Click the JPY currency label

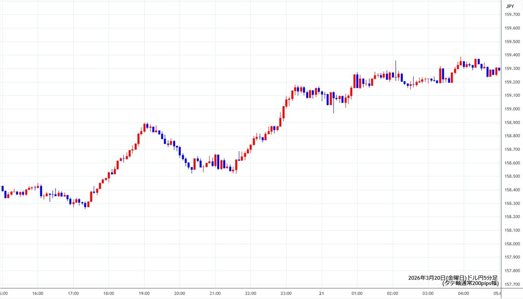click(510, 6)
